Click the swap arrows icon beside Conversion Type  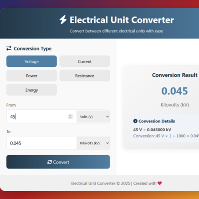[9, 48]
